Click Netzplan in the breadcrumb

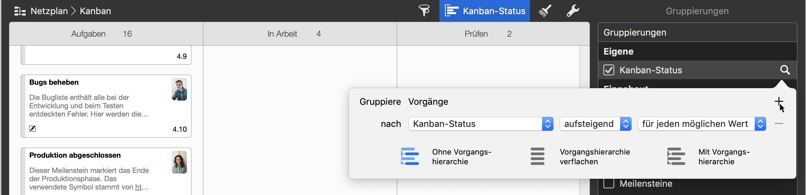click(x=49, y=11)
